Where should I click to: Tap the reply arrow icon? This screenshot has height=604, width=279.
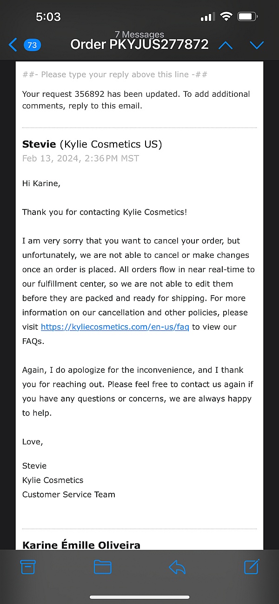coord(177,566)
